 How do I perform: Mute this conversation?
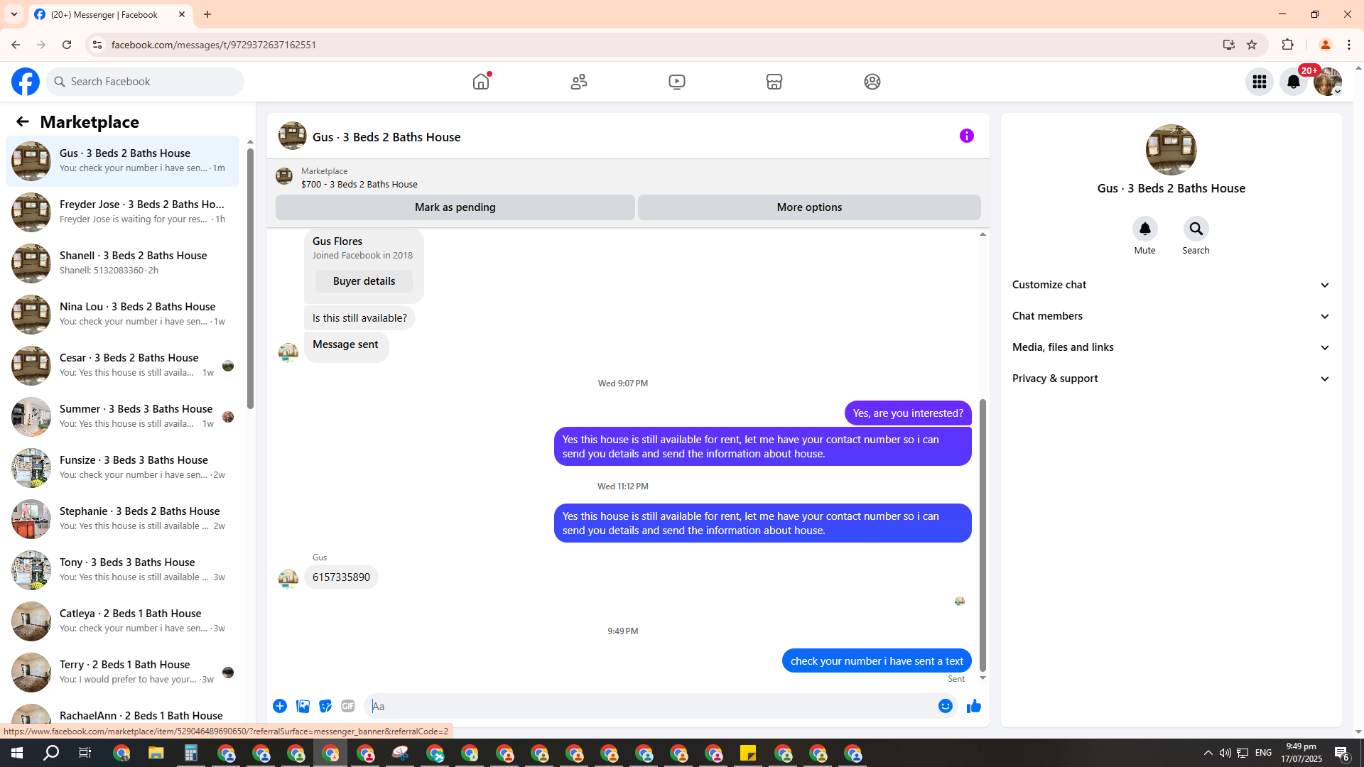1145,229
